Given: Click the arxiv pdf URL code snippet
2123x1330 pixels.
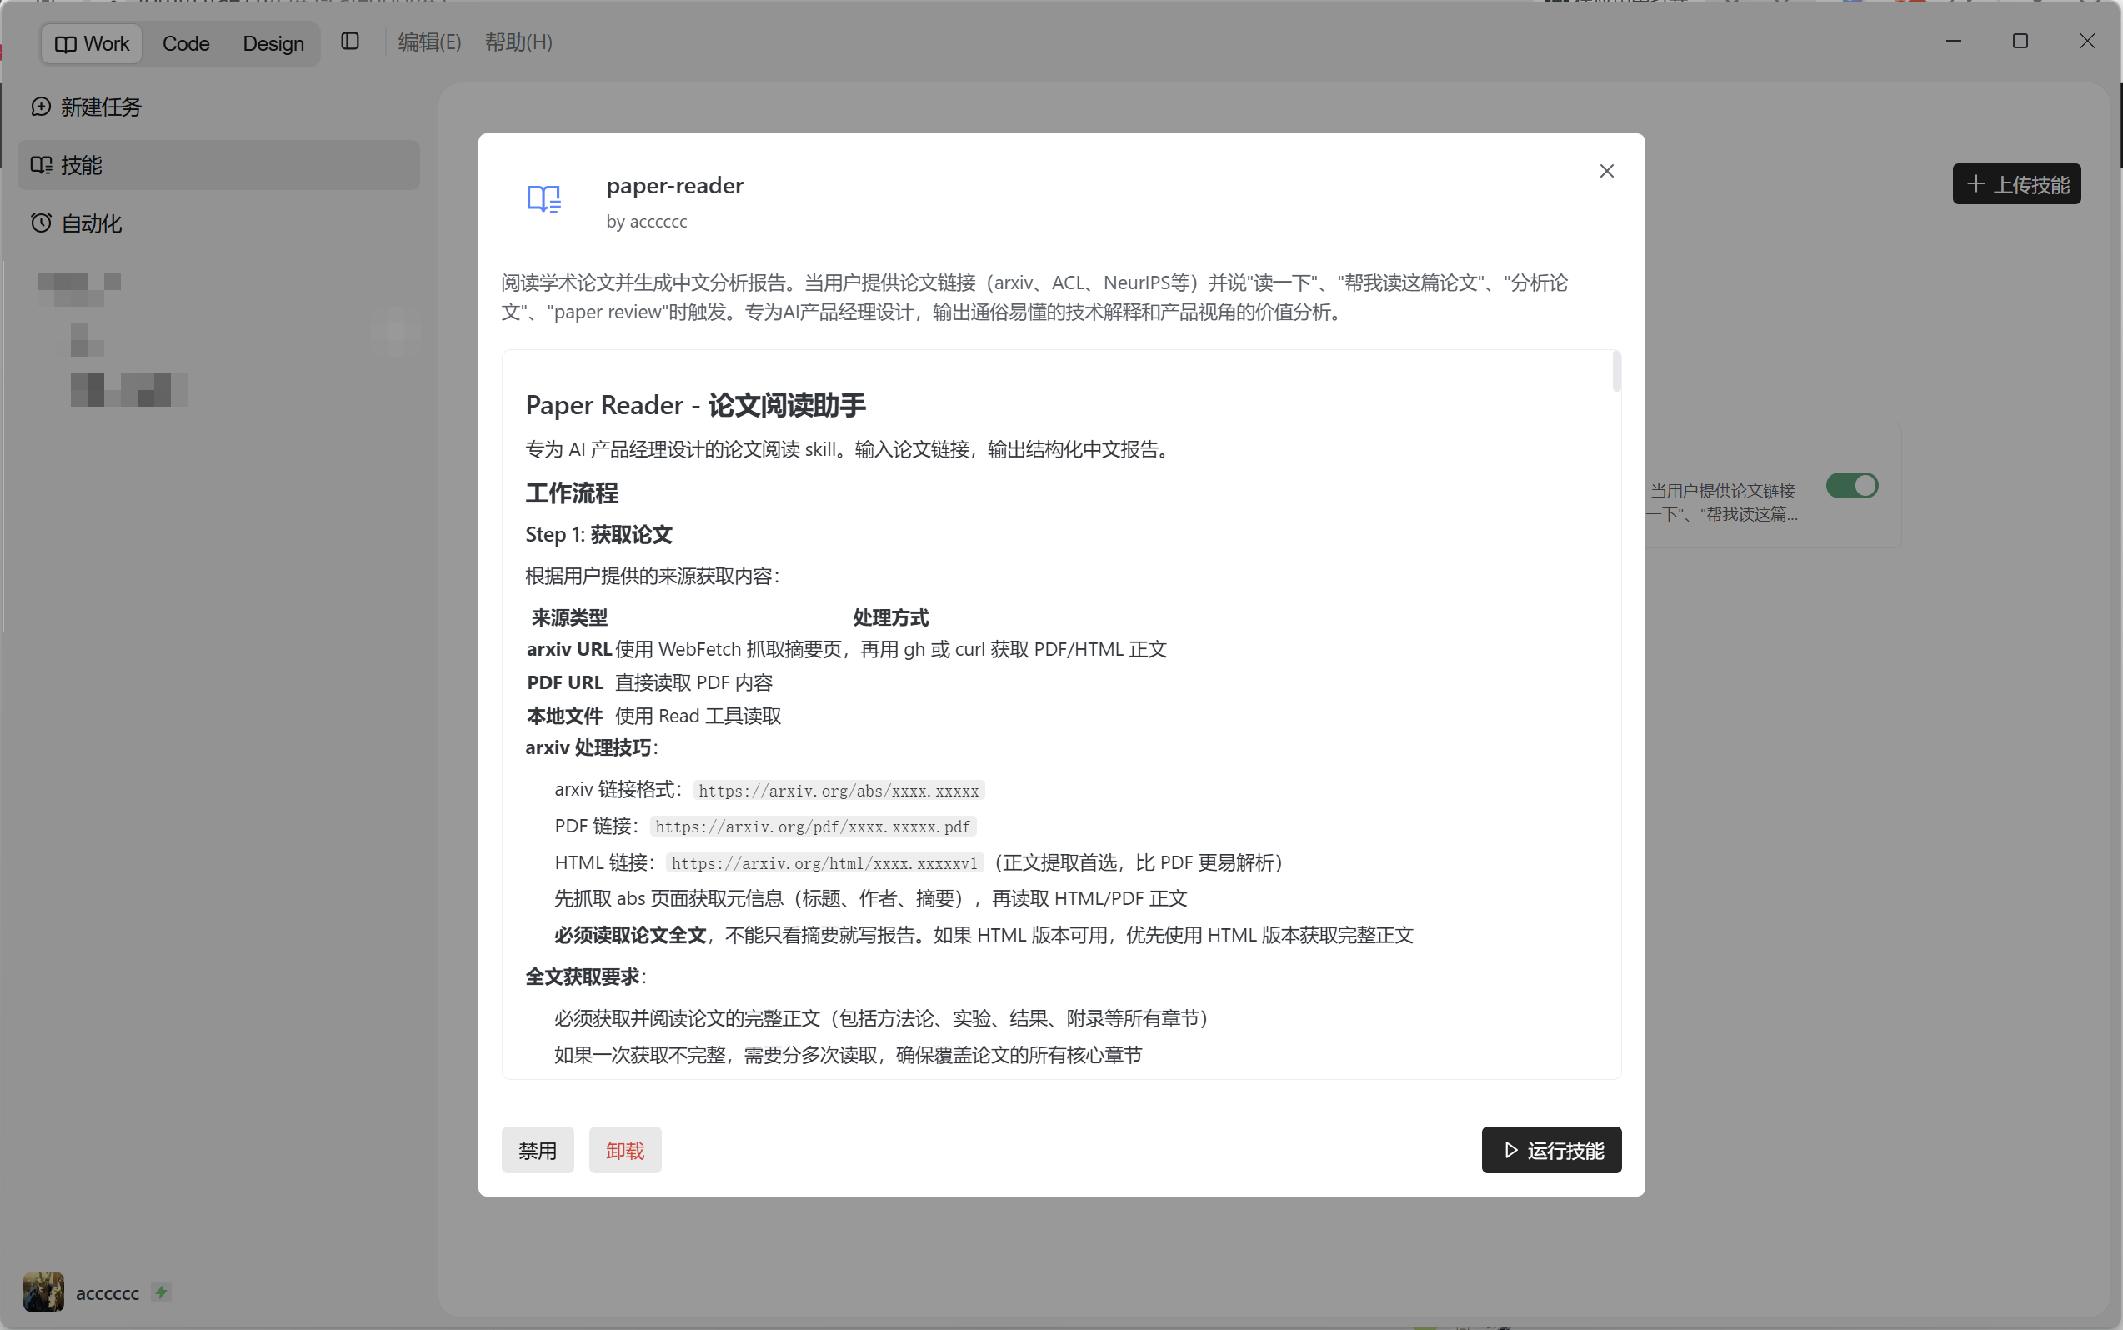Looking at the screenshot, I should 813,826.
